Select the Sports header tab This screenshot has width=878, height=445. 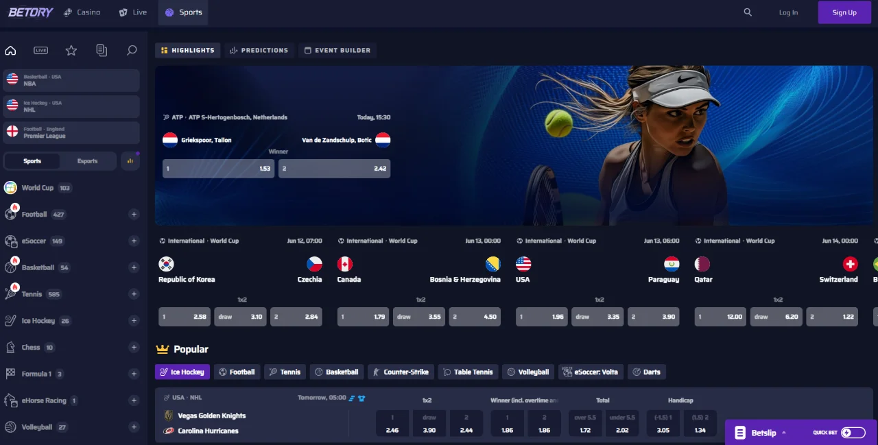[x=183, y=12]
